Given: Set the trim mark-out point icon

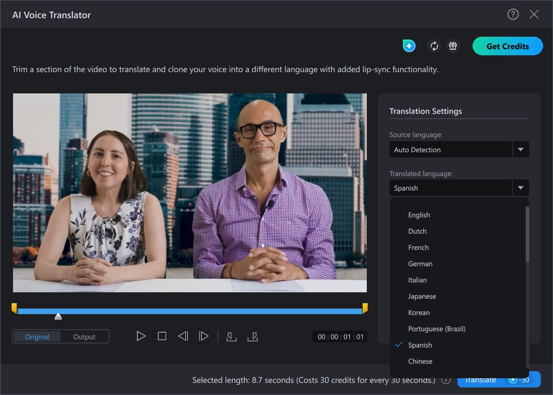Looking at the screenshot, I should click(x=252, y=336).
